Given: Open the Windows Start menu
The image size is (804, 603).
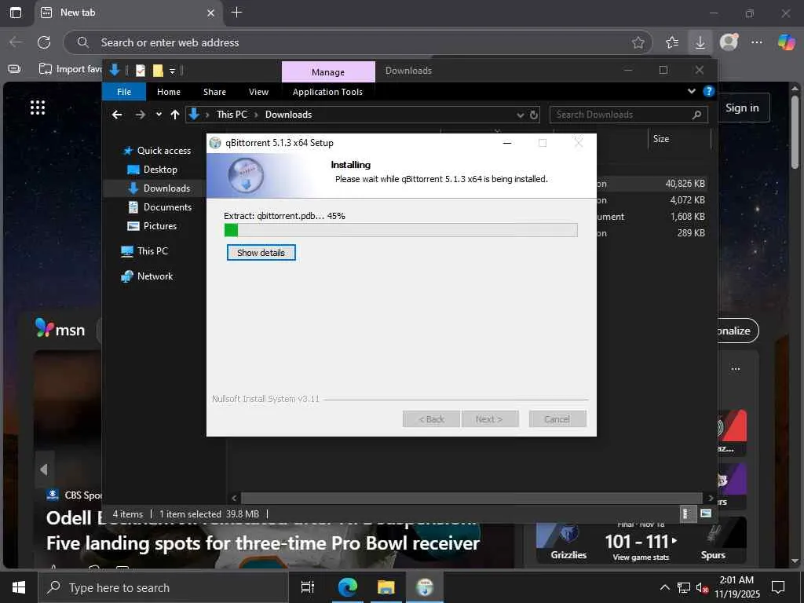Looking at the screenshot, I should 19,587.
